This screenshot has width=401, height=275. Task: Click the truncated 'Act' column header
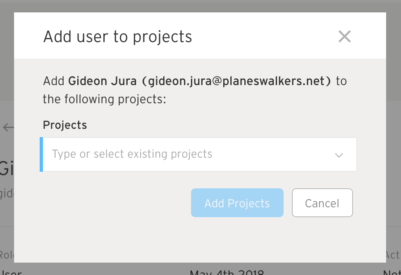(x=393, y=255)
